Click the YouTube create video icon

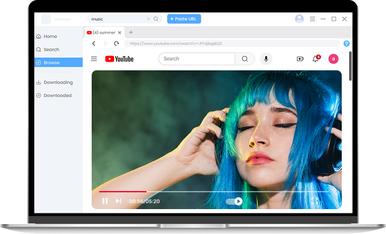click(x=300, y=58)
